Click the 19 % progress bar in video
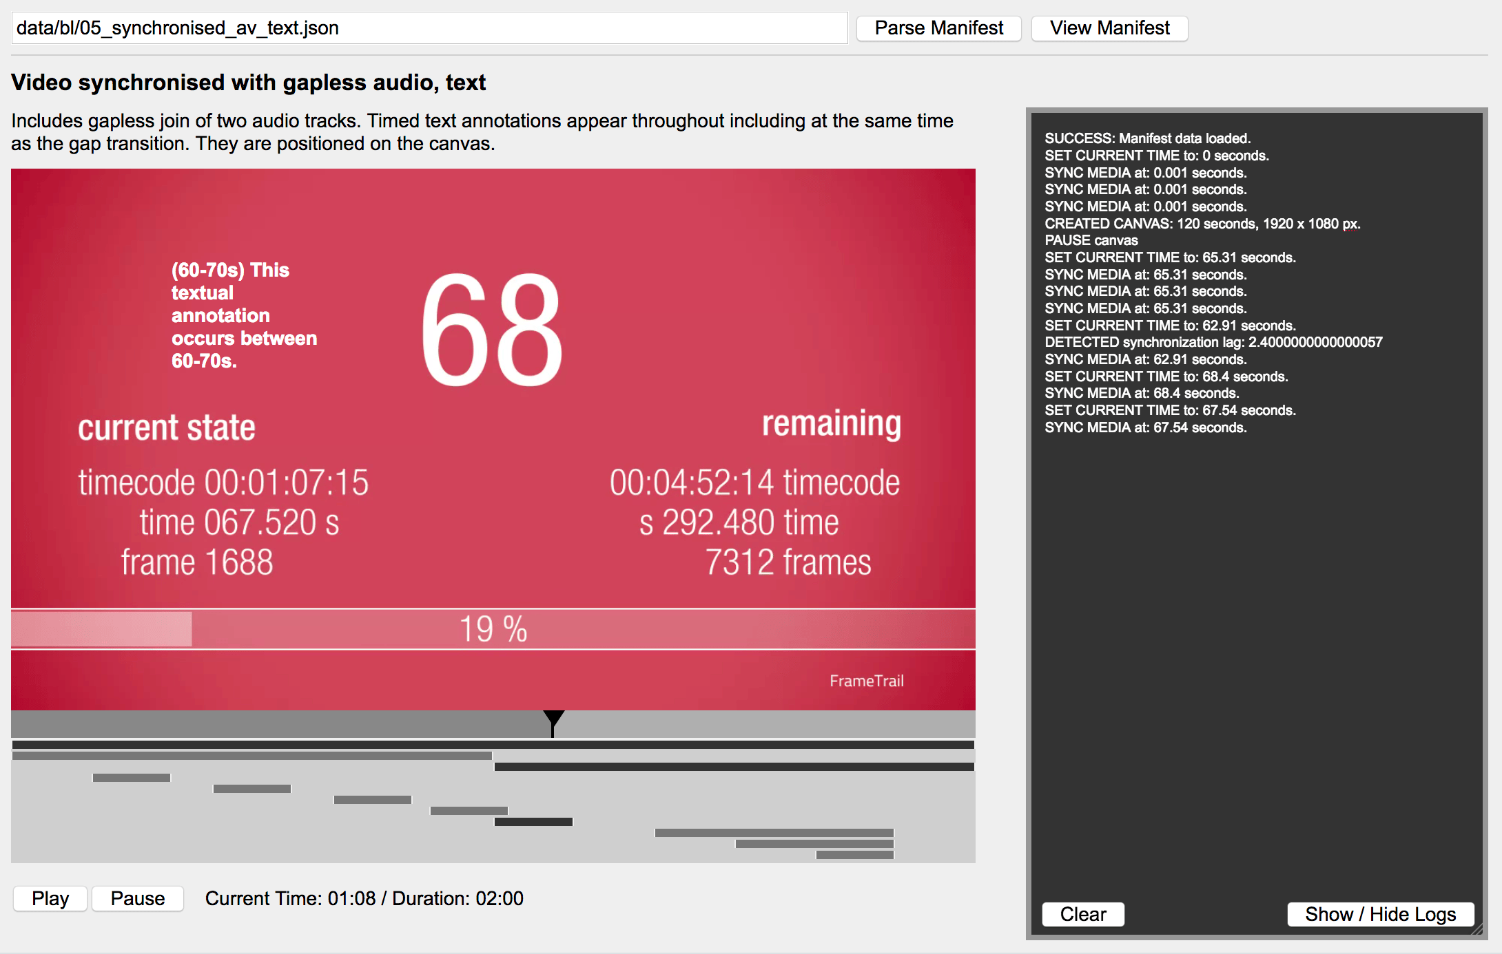This screenshot has height=954, width=1502. [493, 629]
